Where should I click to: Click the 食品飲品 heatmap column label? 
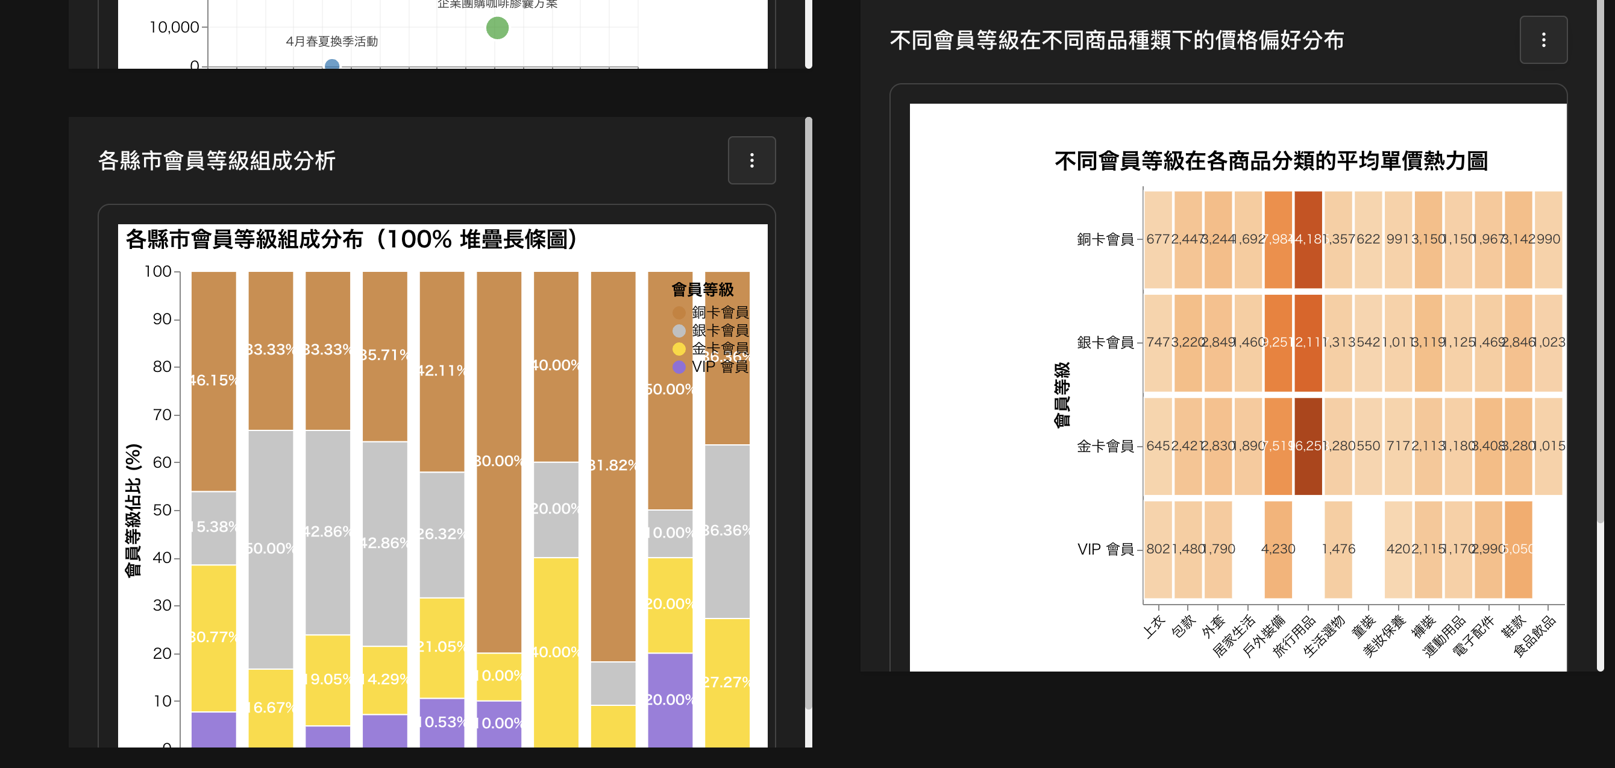pyautogui.click(x=1535, y=636)
